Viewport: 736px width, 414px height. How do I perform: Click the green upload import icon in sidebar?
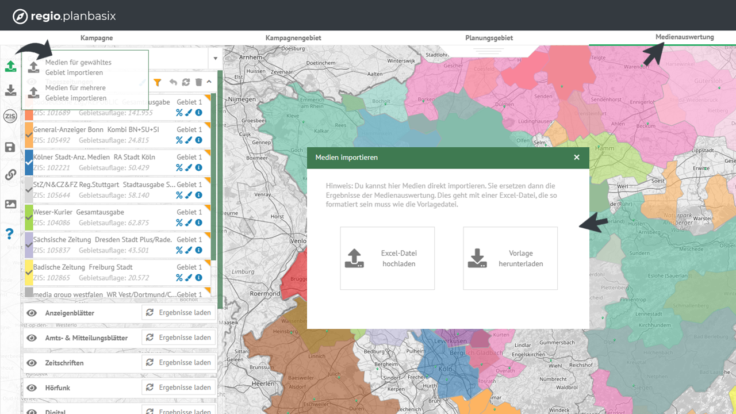10,66
